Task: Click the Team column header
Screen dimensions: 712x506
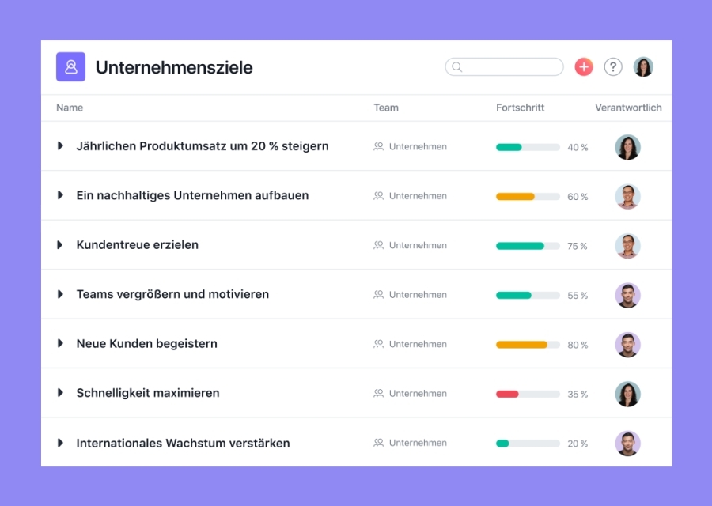Action: [x=386, y=108]
